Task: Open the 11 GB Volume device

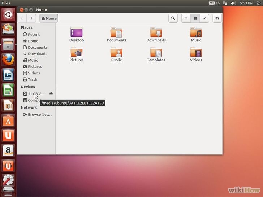Action: point(34,94)
